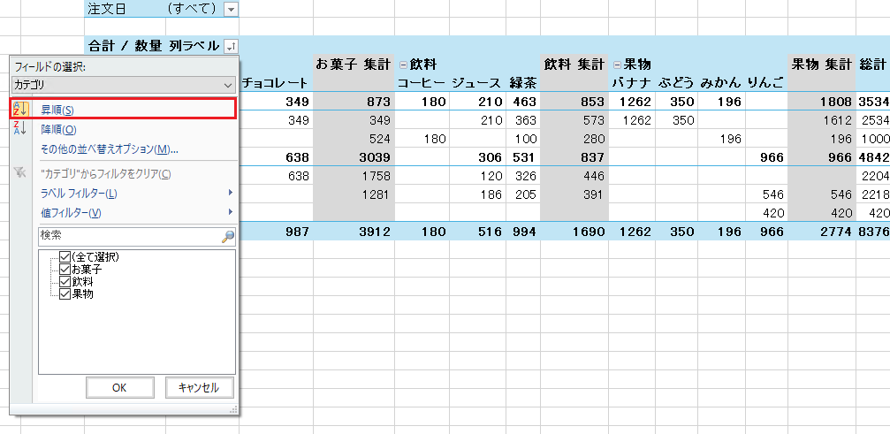Screen dimensions: 890x434
Task: Select the ふどう column header
Action: 676,83
